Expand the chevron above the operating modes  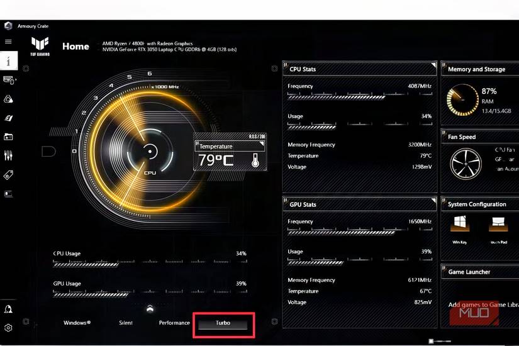coord(150,309)
